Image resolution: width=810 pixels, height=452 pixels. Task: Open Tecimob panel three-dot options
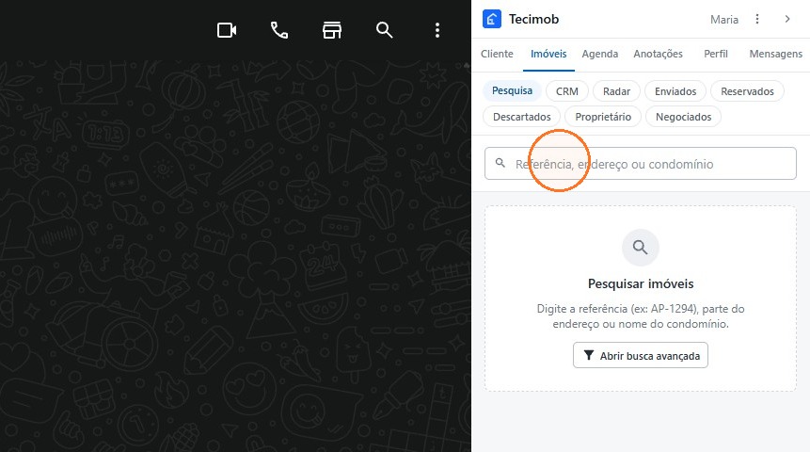pos(757,19)
